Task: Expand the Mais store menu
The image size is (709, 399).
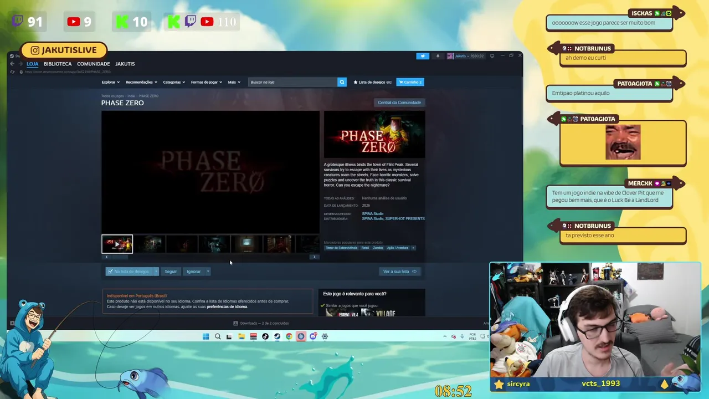Action: click(234, 82)
